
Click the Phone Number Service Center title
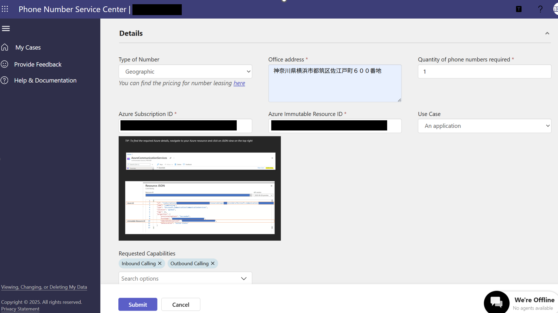[x=73, y=9]
